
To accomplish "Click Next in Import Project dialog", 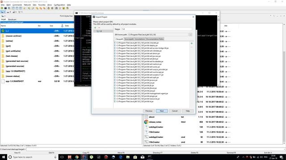I will click(162, 111).
